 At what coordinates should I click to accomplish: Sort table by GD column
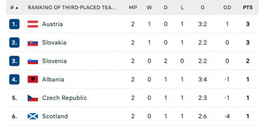point(227,7)
